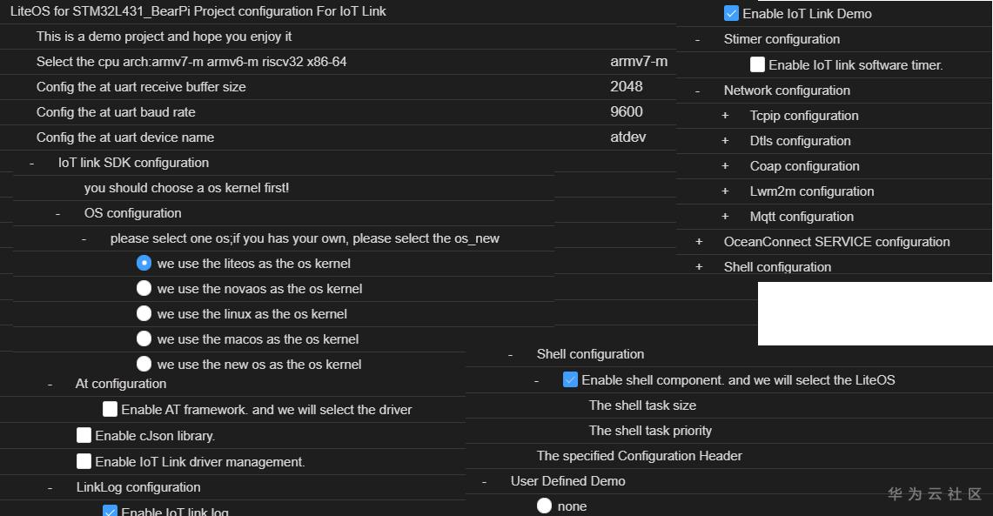Pick the macos os kernel option

click(144, 338)
